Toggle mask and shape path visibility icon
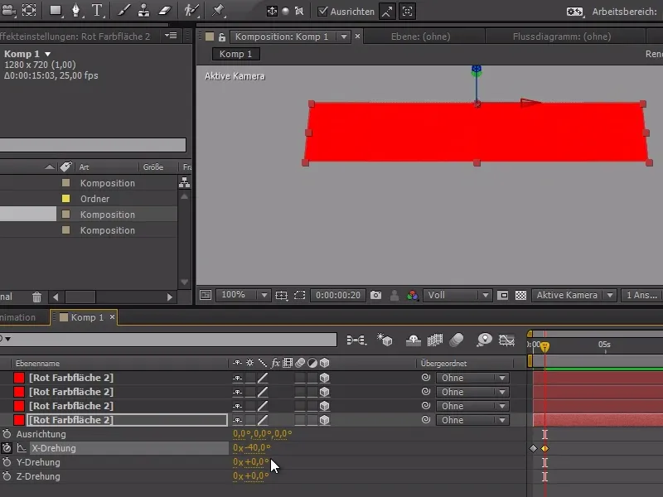This screenshot has width=663, height=497. point(300,295)
